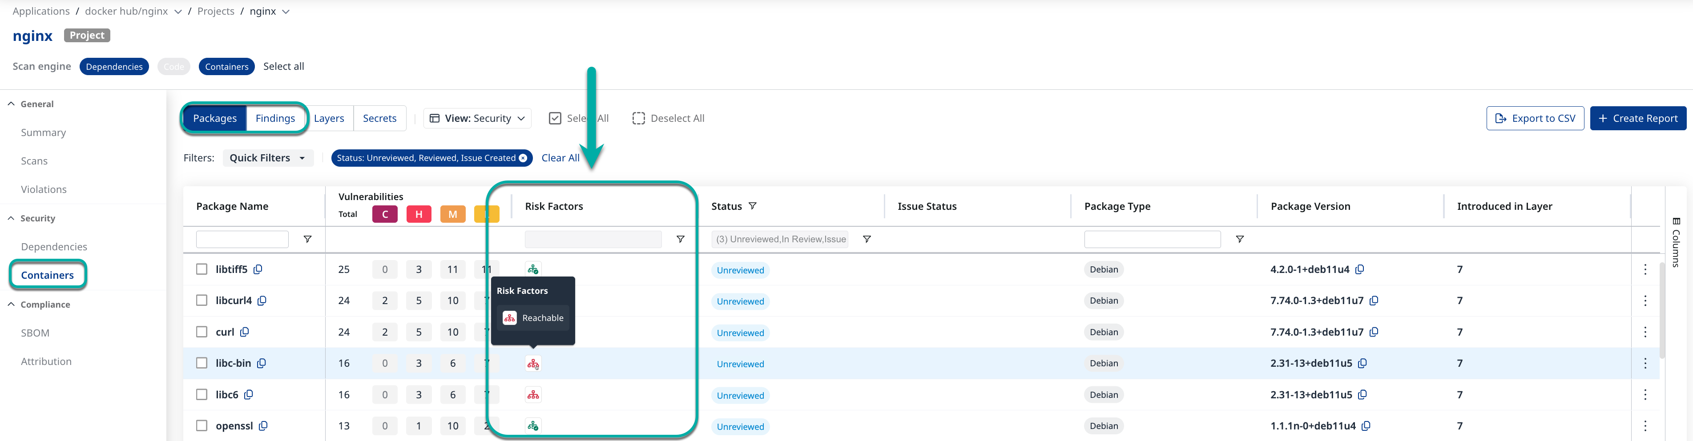1693x441 pixels.
Task: Click the libc6 reachable risk factor icon
Action: (x=533, y=395)
